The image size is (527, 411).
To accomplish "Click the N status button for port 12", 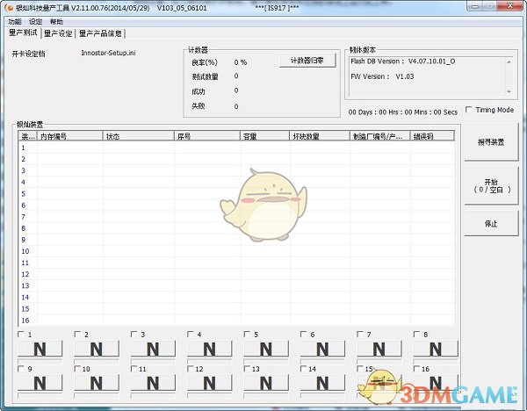I will point(209,383).
